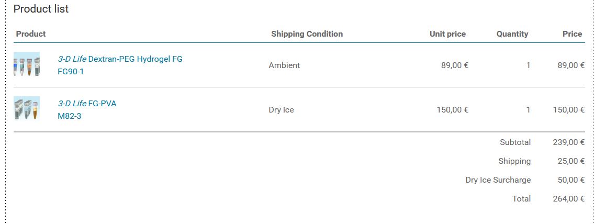Click the Dry ice shipping condition text

click(x=281, y=110)
